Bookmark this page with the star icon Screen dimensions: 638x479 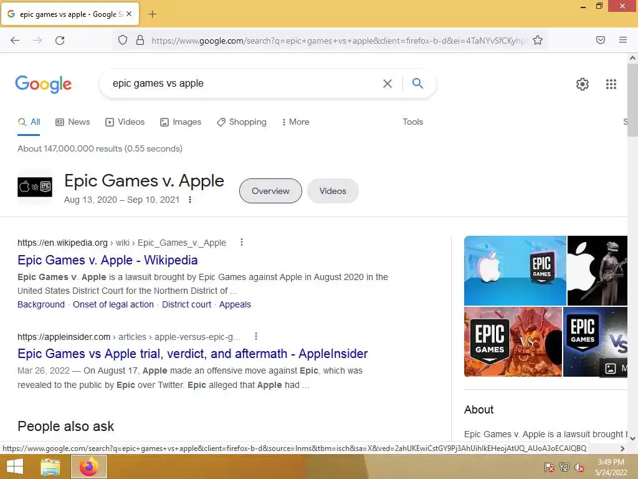tap(538, 40)
